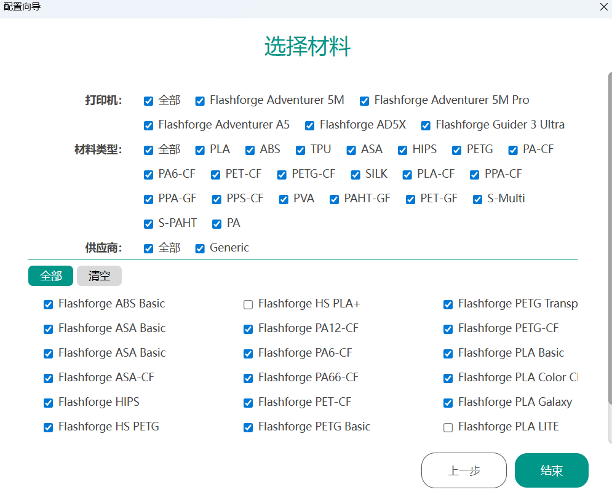Click the green 全部 select-all button
This screenshot has width=612, height=495.
tap(50, 275)
